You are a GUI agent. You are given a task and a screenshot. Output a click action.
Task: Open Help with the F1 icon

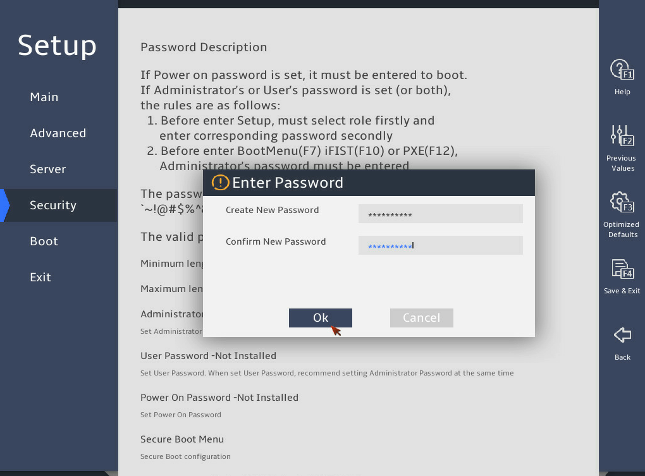(x=622, y=70)
